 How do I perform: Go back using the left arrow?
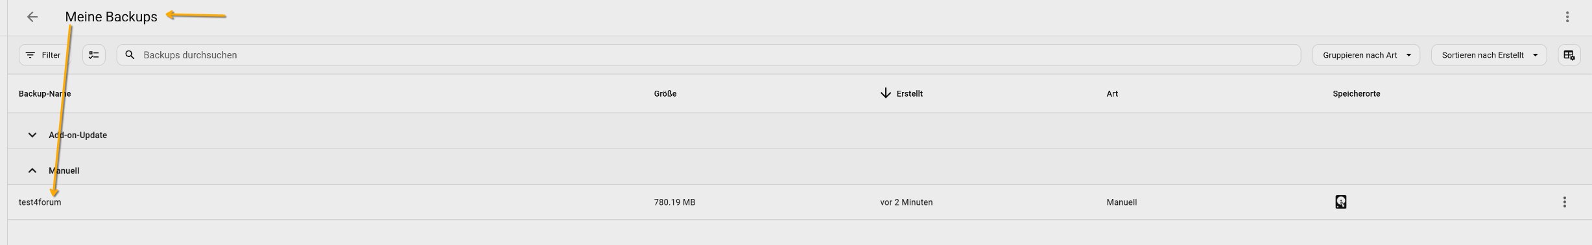coord(32,17)
